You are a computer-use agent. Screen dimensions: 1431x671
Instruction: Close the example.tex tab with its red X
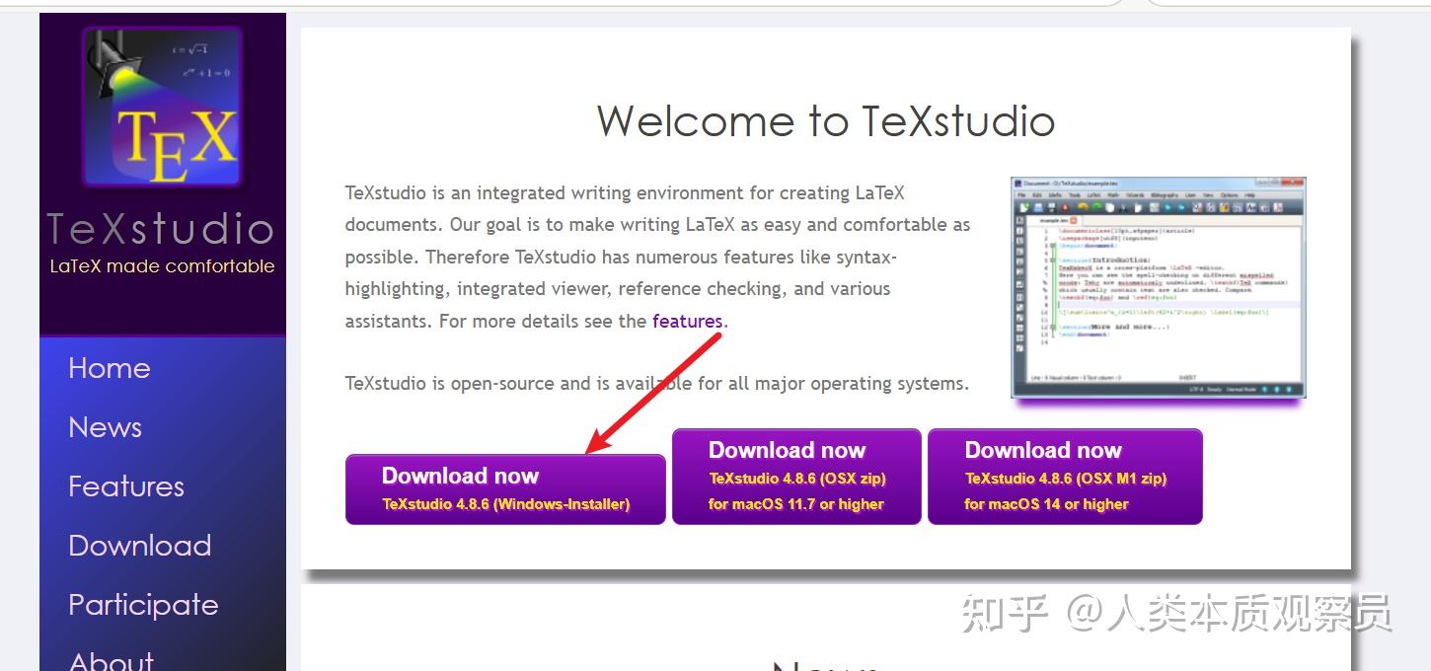(1073, 219)
